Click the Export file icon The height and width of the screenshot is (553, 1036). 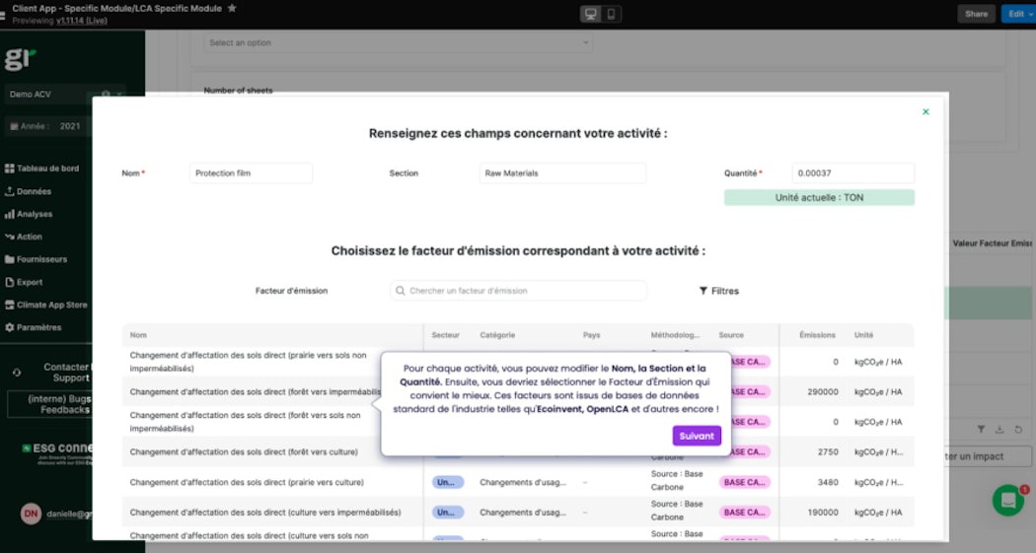pyautogui.click(x=9, y=282)
